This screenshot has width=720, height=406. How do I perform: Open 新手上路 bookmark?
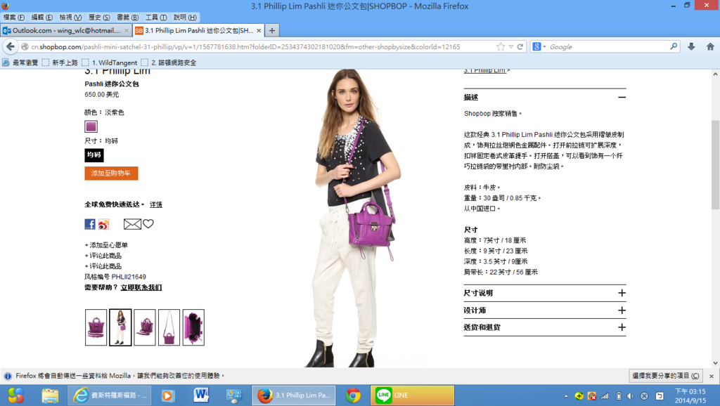60,63
